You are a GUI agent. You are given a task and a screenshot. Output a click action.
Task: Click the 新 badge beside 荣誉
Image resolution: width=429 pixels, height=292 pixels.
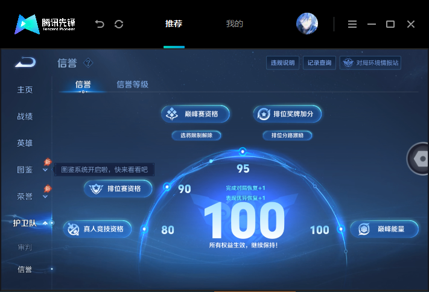(x=48, y=188)
